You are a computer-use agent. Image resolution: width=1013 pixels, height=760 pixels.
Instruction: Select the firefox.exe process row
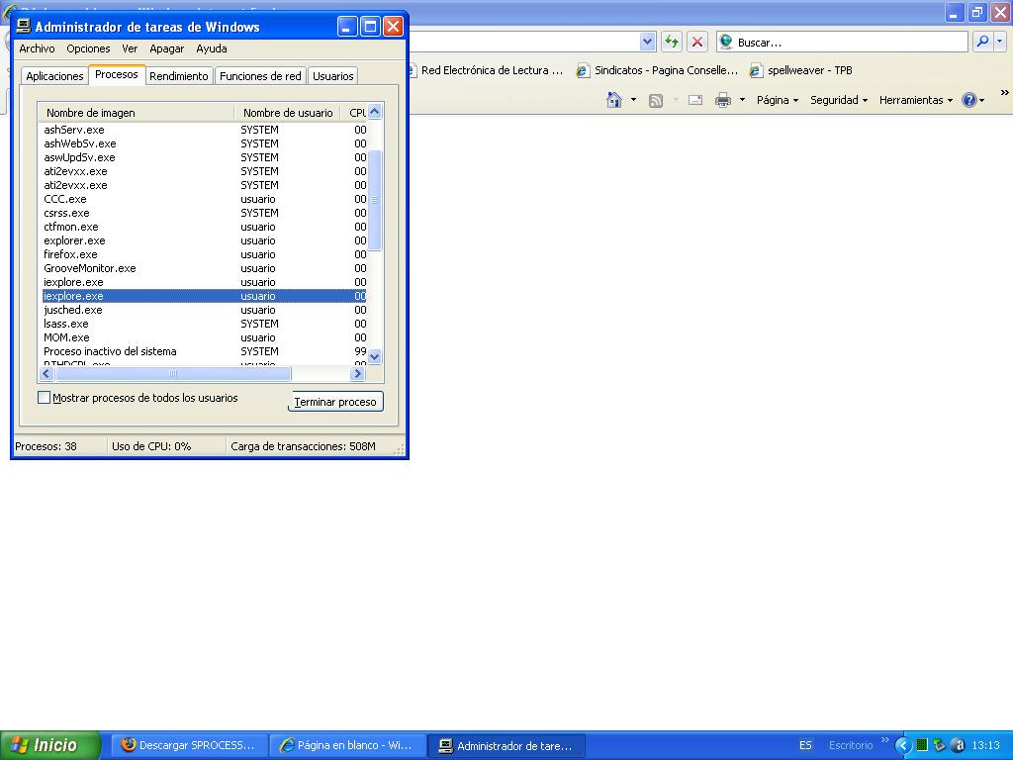click(71, 254)
